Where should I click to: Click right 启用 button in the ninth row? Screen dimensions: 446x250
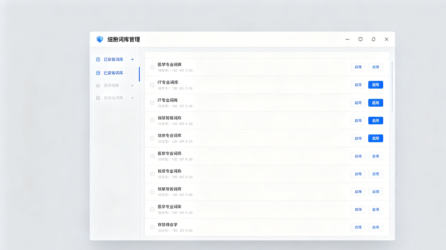coord(376,209)
